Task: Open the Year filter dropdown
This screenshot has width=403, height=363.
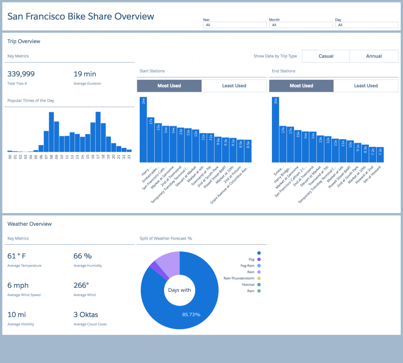Action: [x=235, y=25]
